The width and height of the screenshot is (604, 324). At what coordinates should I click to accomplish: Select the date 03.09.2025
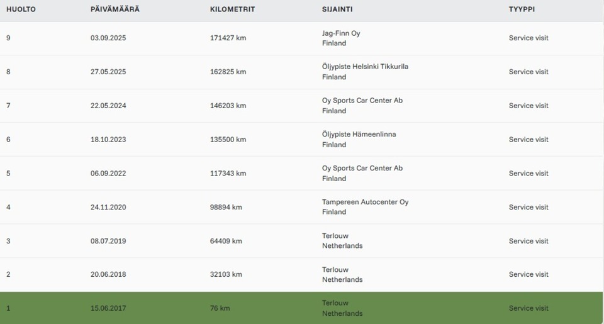click(108, 38)
